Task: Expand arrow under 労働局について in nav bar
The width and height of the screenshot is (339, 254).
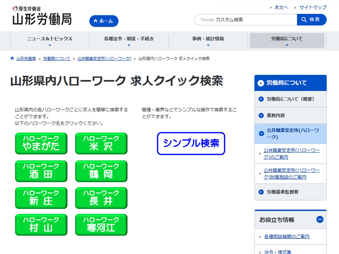Action: click(287, 45)
